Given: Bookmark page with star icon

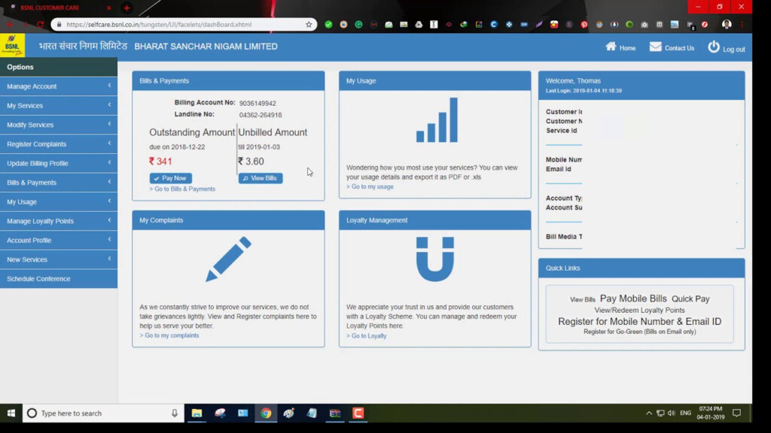Looking at the screenshot, I should point(309,24).
